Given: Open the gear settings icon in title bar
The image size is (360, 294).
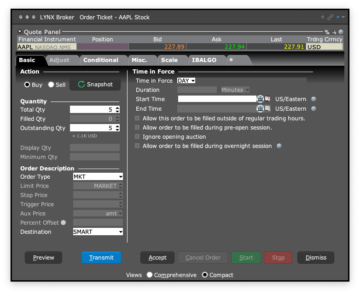Looking at the screenshot, I should pos(323,17).
